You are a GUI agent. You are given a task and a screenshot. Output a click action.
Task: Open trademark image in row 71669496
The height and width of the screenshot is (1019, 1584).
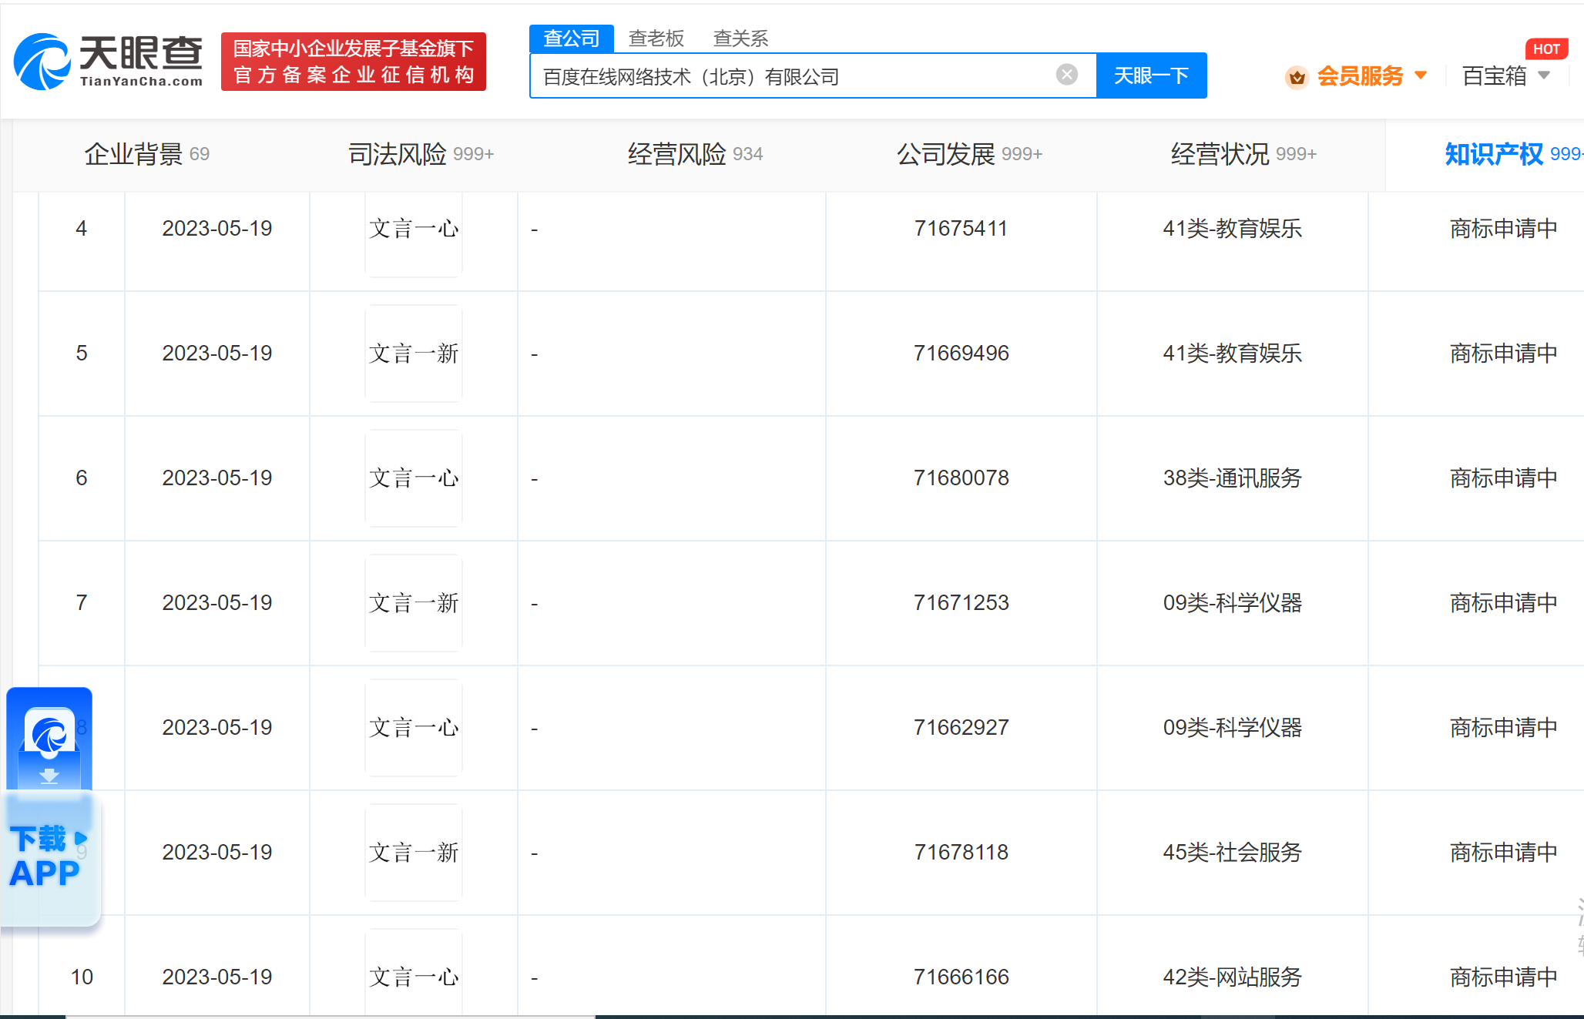414,354
